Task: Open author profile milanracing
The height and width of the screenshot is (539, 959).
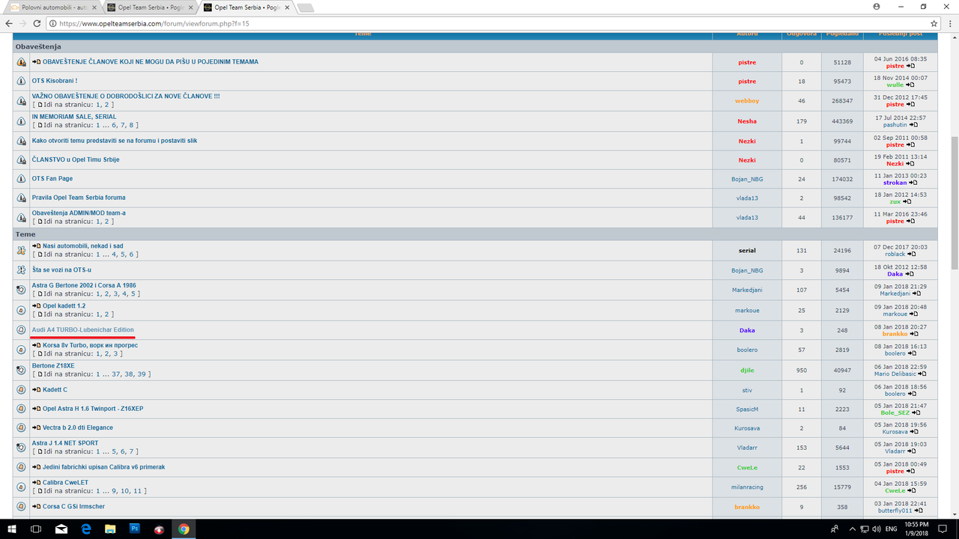Action: pyautogui.click(x=747, y=487)
